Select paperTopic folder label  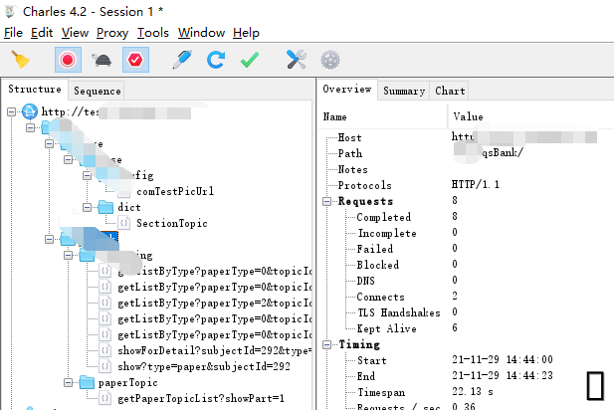pyautogui.click(x=128, y=382)
